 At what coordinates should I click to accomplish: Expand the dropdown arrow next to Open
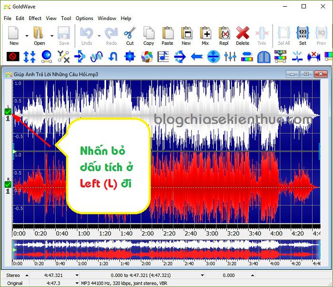[x=52, y=36]
